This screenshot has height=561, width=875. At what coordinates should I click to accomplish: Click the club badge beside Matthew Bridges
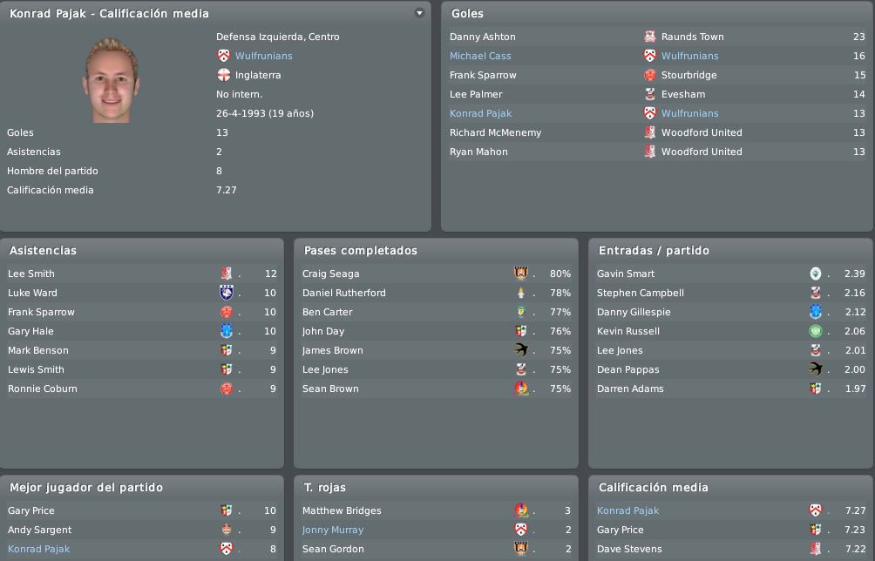[520, 510]
